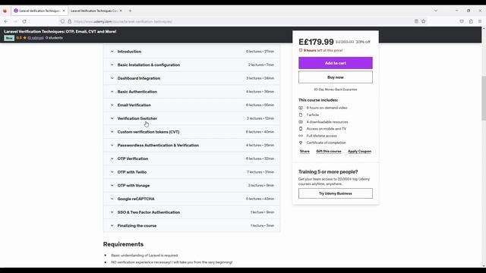Click 'Training 5 or more people?' heading

(x=328, y=172)
